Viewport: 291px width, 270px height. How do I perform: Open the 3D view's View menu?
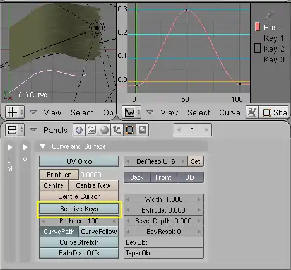tap(52, 112)
